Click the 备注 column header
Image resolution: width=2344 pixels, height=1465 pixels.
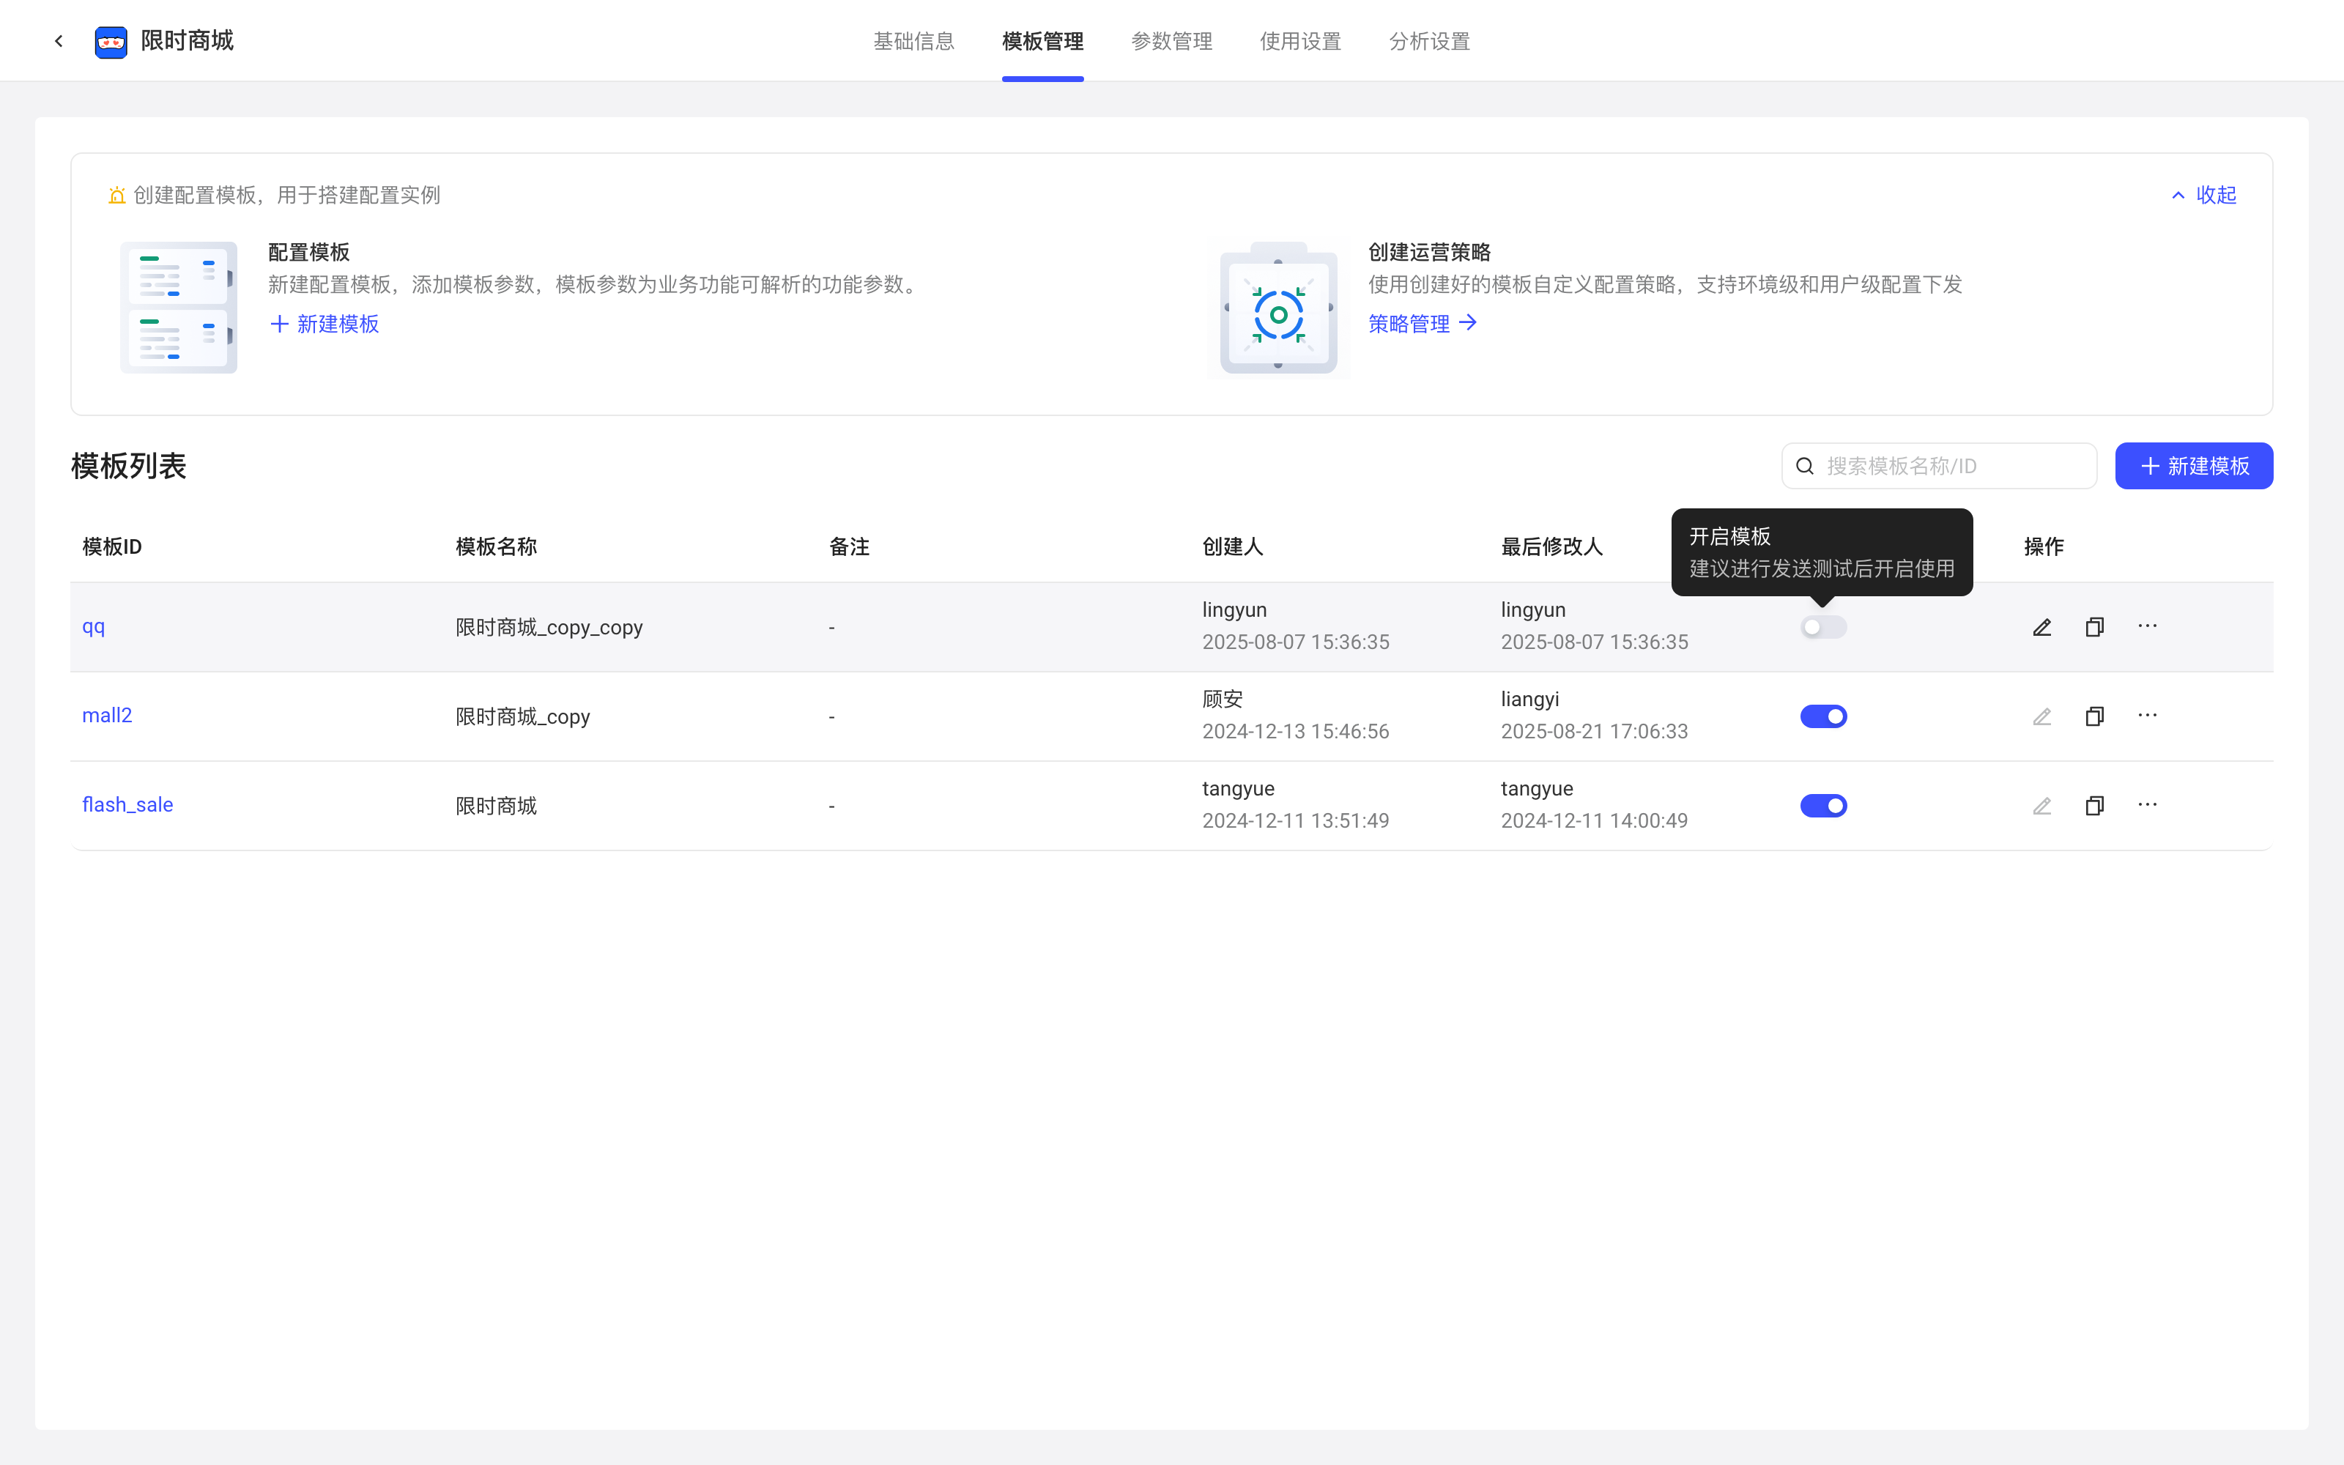click(x=850, y=546)
